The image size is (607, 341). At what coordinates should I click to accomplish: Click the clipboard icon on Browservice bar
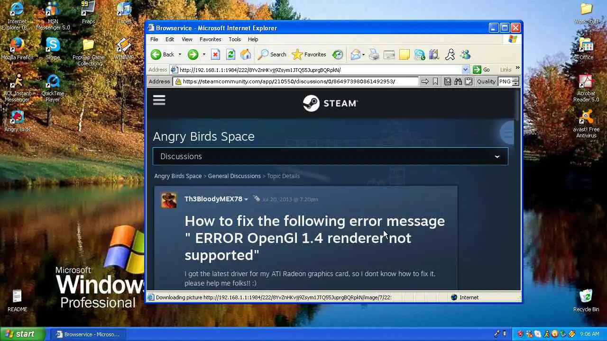tap(469, 81)
